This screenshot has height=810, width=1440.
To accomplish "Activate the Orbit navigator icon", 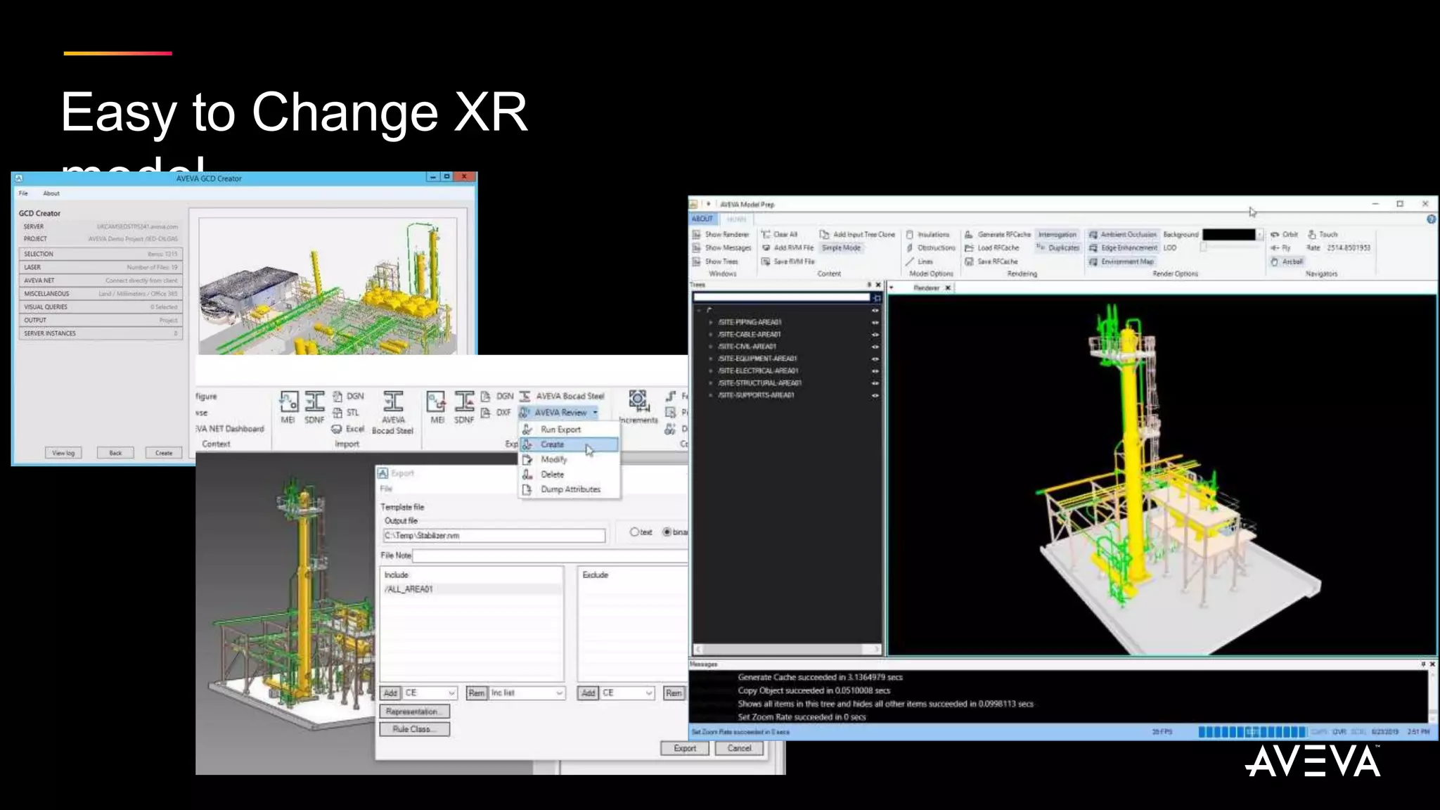I will (1275, 234).
